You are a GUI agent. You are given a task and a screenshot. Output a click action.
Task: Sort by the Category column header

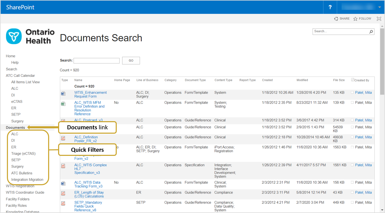(170, 80)
